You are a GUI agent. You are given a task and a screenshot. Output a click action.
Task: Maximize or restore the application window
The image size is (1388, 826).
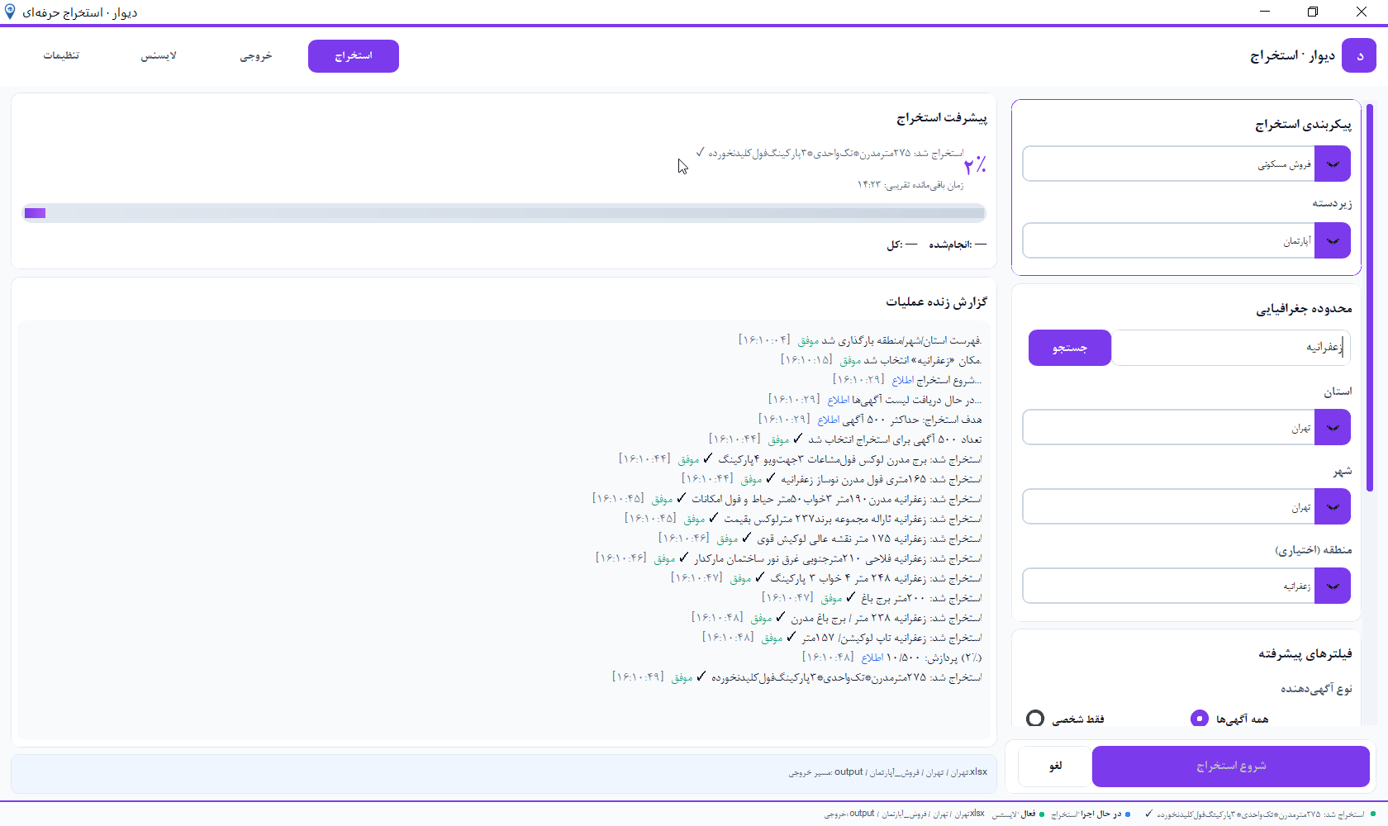click(1313, 12)
